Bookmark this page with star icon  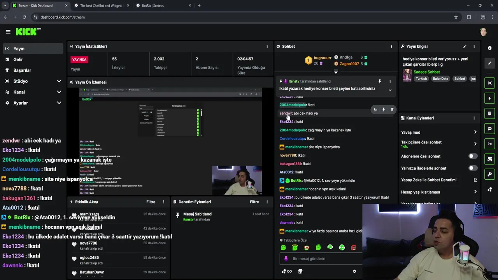click(456, 17)
